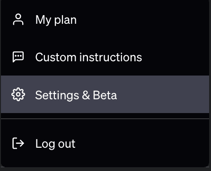
Task: Click the word 'Beta' in the highlighted row
Action: pyautogui.click(x=105, y=95)
